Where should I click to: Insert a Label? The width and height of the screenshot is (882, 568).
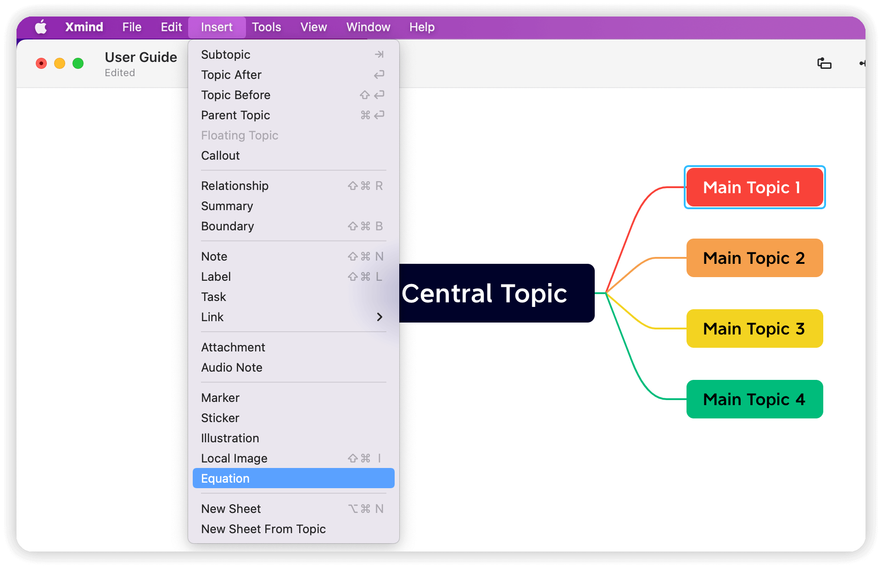coord(293,277)
